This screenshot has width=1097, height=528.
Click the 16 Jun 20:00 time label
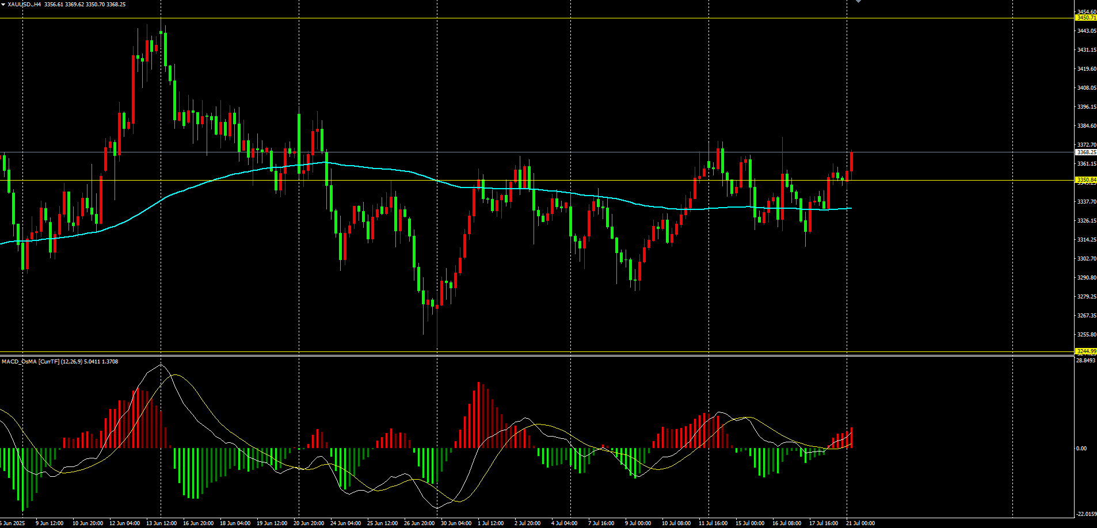pos(198,523)
